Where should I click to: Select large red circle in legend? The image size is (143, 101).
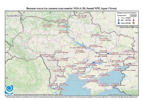pyautogui.click(x=133, y=20)
